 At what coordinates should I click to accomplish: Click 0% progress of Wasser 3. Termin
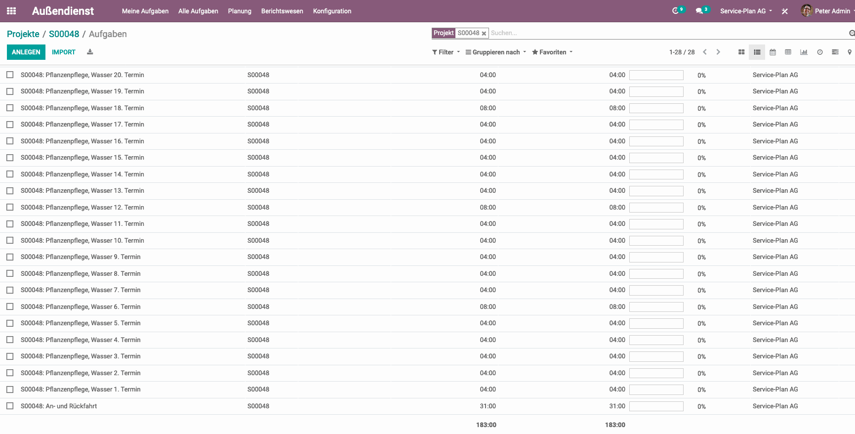[x=701, y=356]
